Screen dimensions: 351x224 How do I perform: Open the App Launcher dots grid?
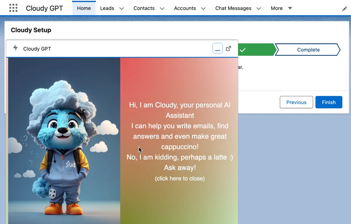point(13,8)
